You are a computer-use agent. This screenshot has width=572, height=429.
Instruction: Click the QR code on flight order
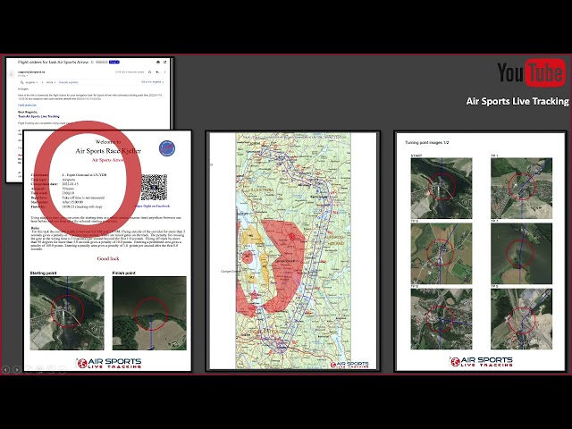[154, 187]
